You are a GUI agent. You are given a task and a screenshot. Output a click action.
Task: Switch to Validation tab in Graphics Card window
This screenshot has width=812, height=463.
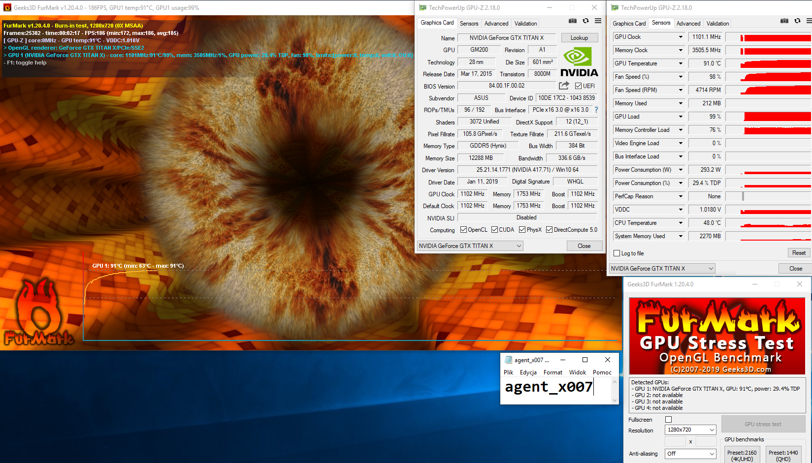tap(525, 24)
